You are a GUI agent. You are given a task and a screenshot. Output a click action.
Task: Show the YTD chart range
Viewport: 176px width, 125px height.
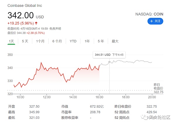coord(73,41)
